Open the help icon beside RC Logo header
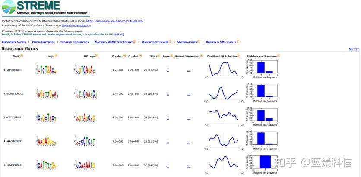The image size is (361, 177). 97,56
